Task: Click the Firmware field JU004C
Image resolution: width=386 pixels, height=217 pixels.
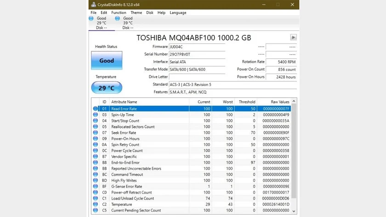Action: pyautogui.click(x=197, y=47)
